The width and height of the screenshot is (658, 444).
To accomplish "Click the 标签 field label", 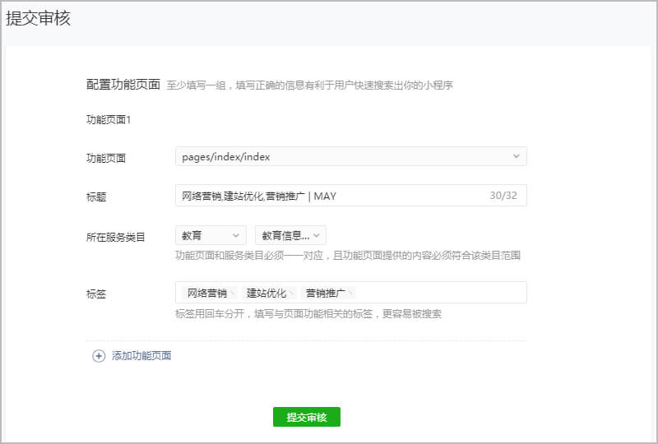I will [96, 294].
